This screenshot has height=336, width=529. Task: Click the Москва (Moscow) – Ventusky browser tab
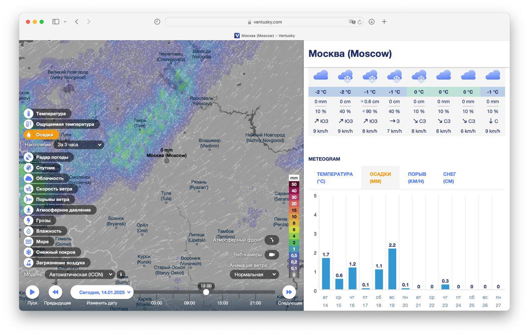pos(264,35)
